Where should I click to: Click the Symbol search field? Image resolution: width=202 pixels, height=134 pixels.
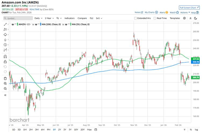pyautogui.click(x=18, y=18)
